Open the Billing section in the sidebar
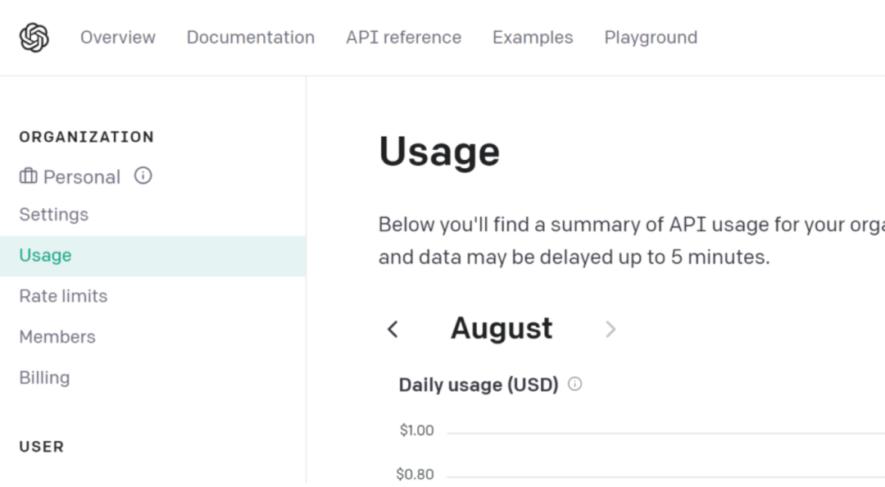This screenshot has height=487, width=885. pos(44,378)
